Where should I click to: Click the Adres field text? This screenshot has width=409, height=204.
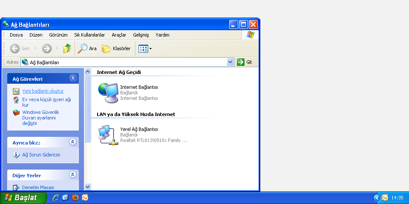click(44, 62)
